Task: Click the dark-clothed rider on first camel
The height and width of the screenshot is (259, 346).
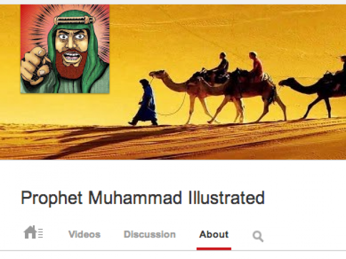Action: pyautogui.click(x=222, y=65)
